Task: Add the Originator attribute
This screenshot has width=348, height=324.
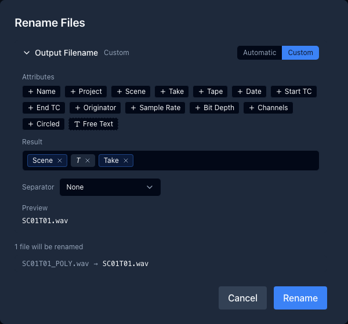Action: (95, 108)
